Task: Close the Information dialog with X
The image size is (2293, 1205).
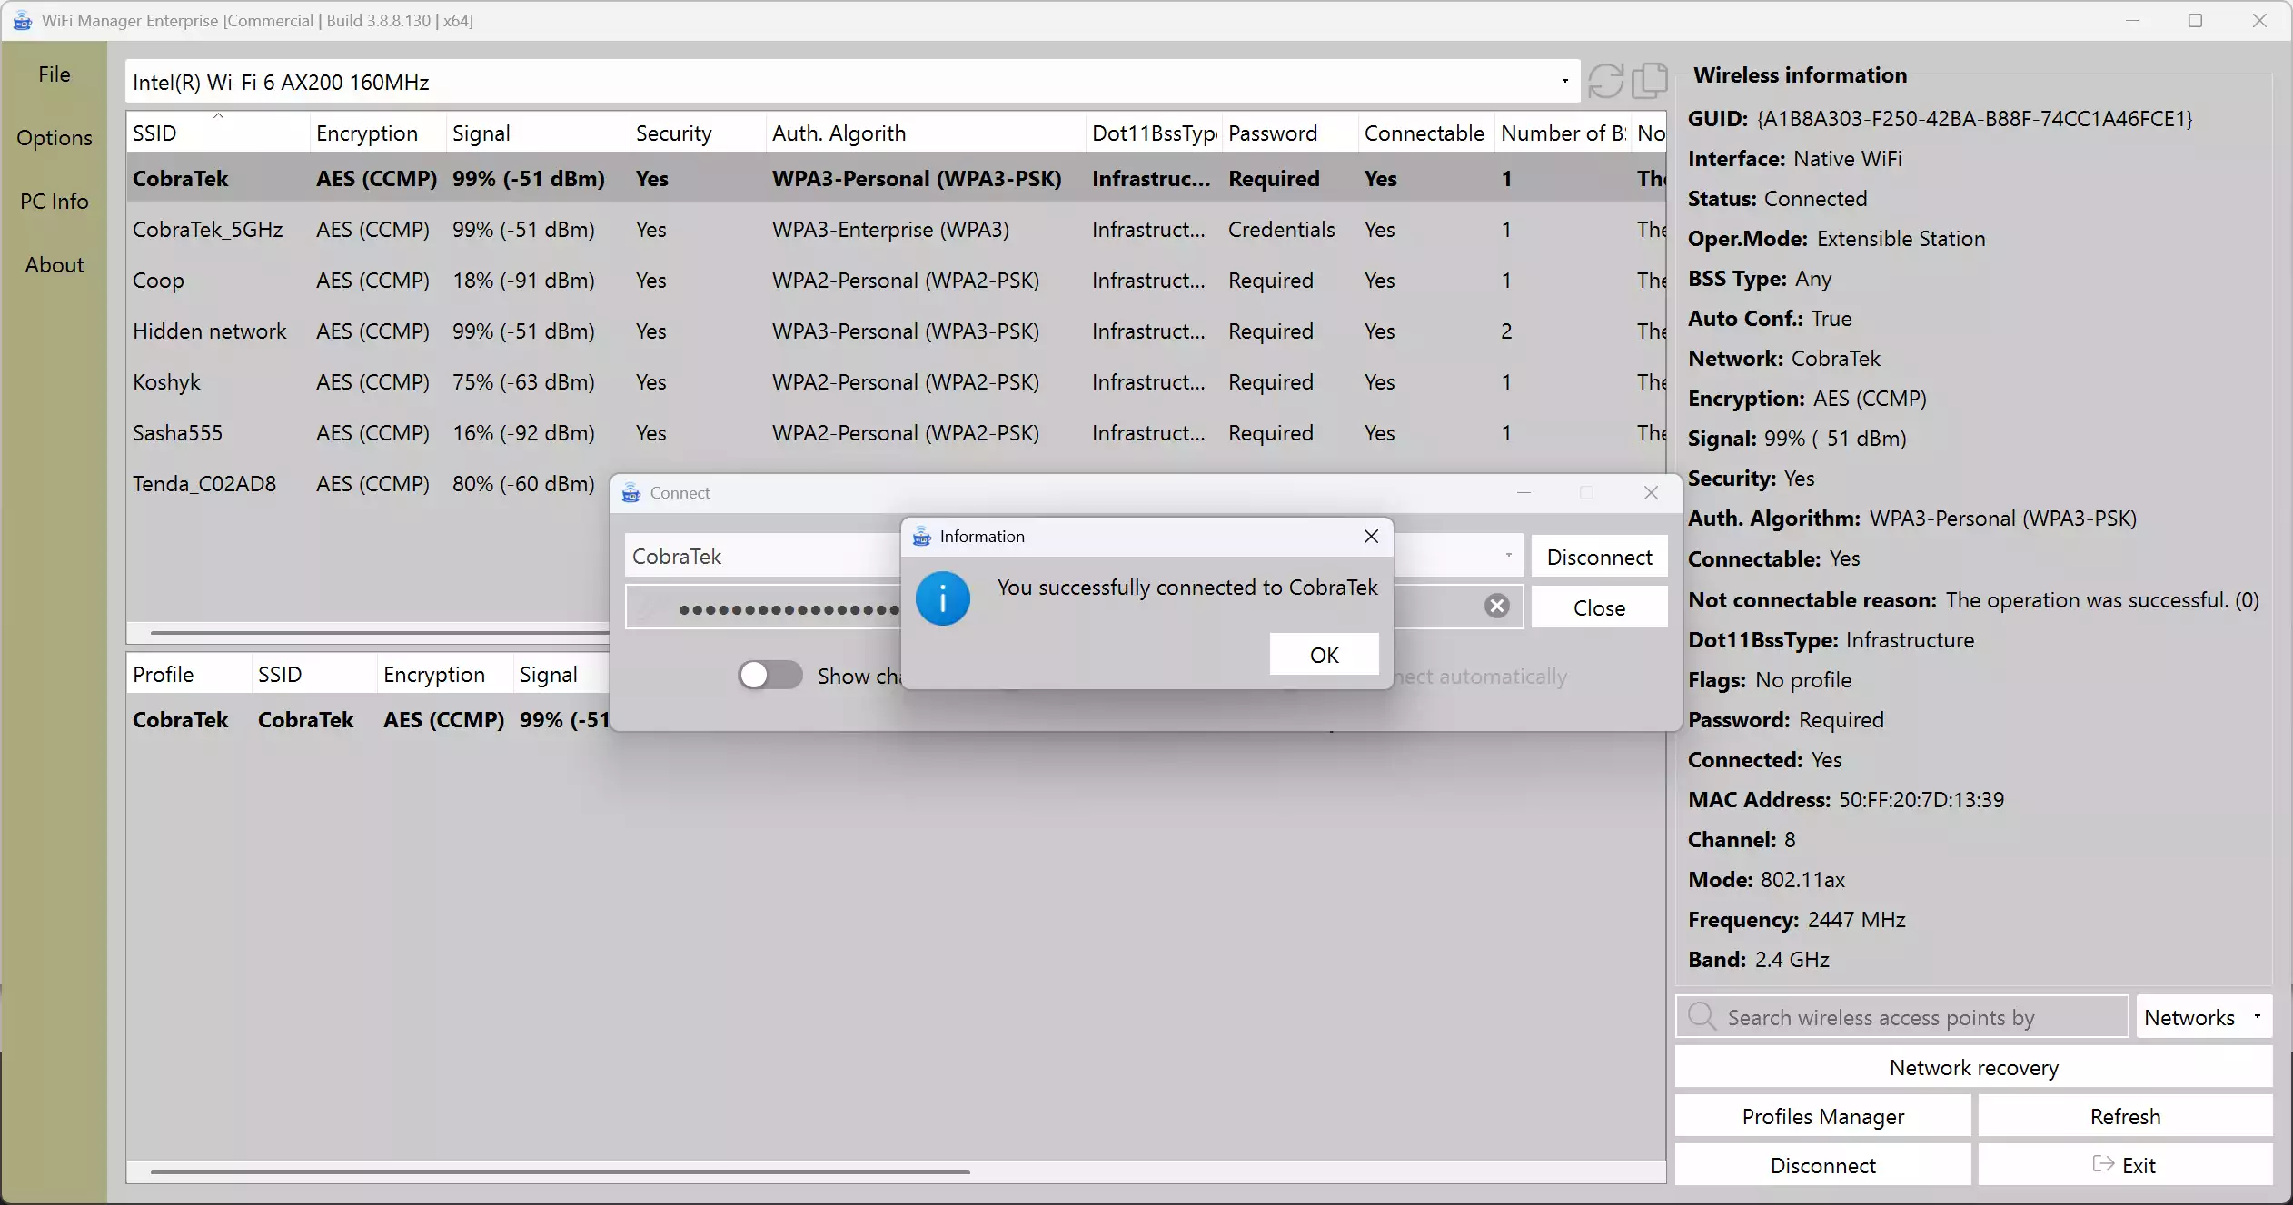Action: coord(1371,537)
